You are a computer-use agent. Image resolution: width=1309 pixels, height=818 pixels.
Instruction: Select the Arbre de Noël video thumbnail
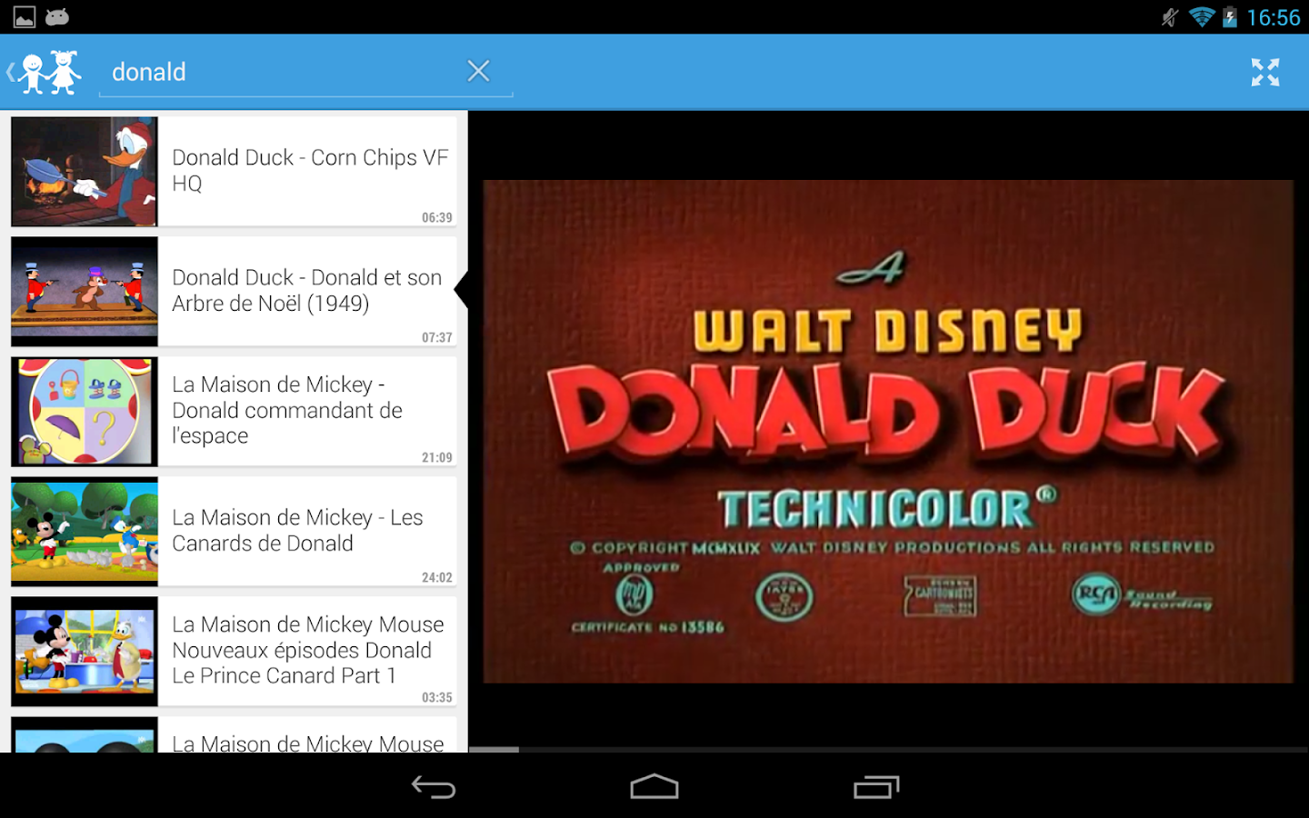[x=85, y=291]
